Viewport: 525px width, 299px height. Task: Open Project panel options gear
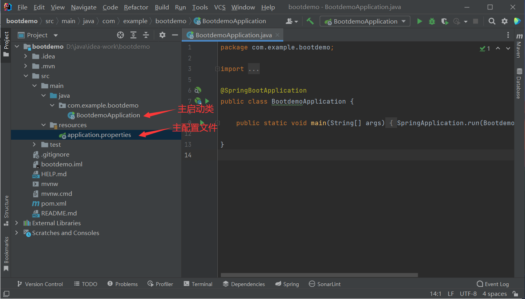162,35
